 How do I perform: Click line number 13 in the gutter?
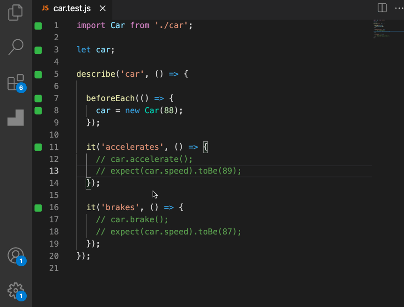pos(54,171)
